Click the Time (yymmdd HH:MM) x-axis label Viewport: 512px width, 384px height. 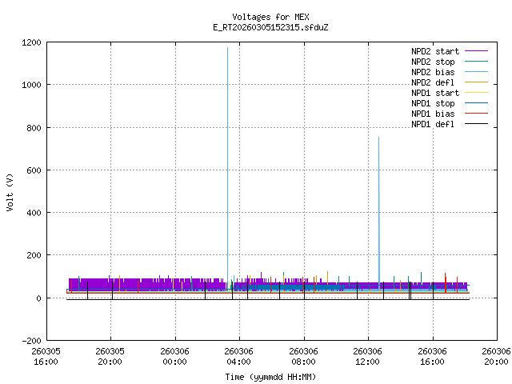point(270,376)
